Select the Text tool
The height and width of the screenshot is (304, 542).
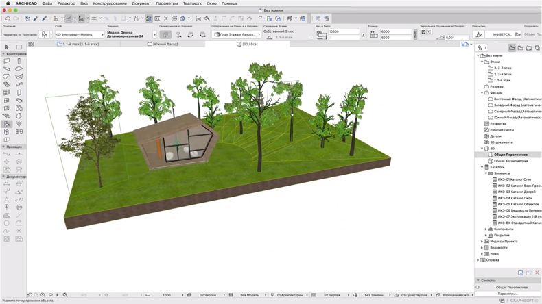7,199
